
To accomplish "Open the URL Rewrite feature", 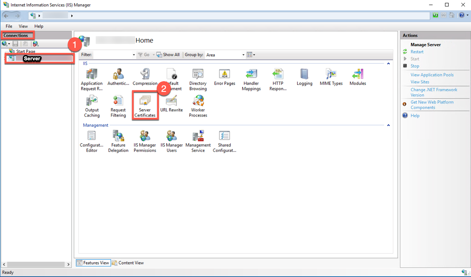I will tap(172, 104).
